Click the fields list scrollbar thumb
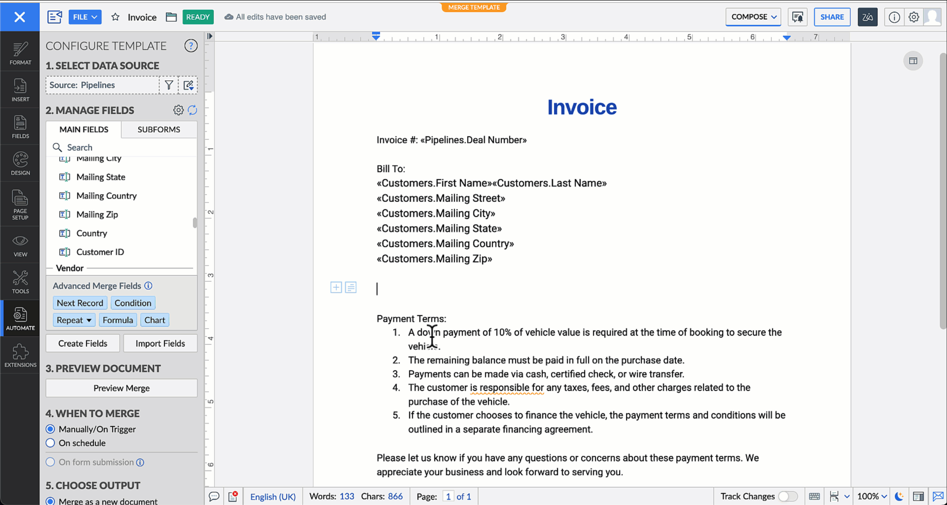The height and width of the screenshot is (505, 947). click(x=195, y=223)
